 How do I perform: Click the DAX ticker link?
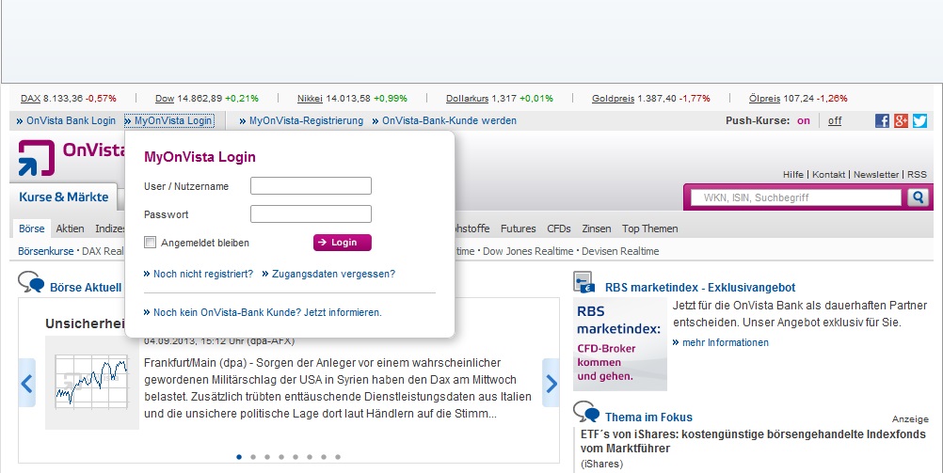tap(31, 99)
